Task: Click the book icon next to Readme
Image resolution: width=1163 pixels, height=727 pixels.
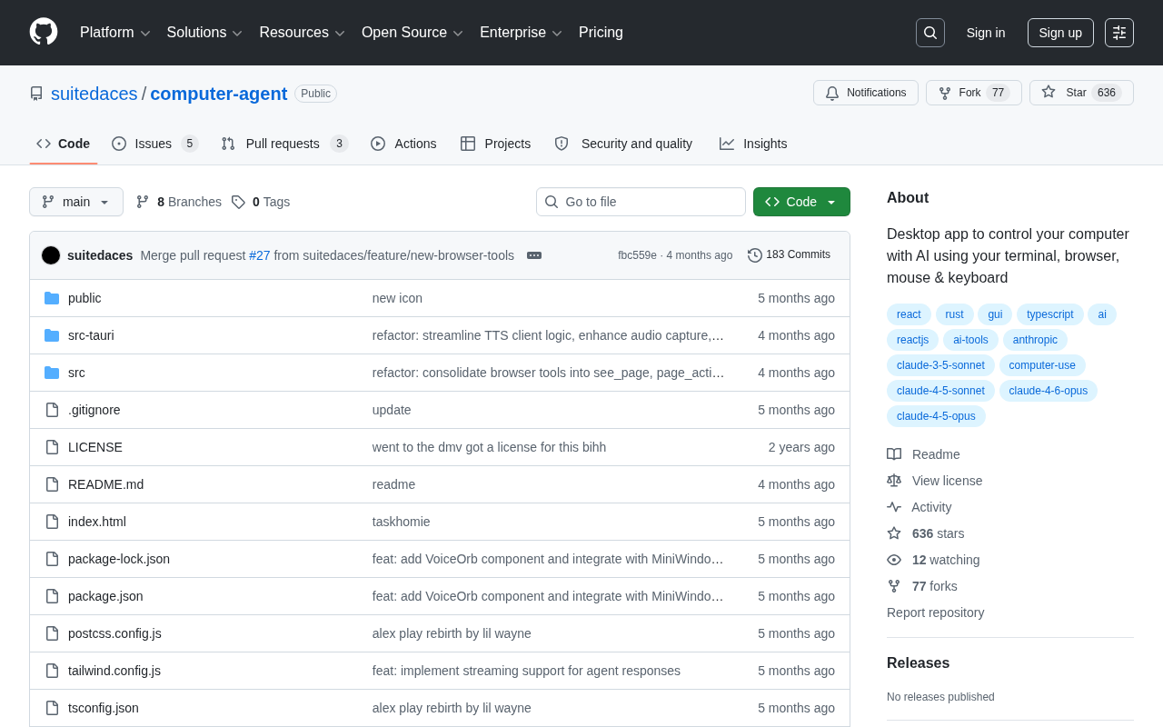Action: click(894, 454)
